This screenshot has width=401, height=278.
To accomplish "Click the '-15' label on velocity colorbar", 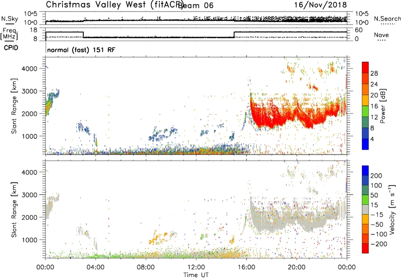I will point(377,214).
